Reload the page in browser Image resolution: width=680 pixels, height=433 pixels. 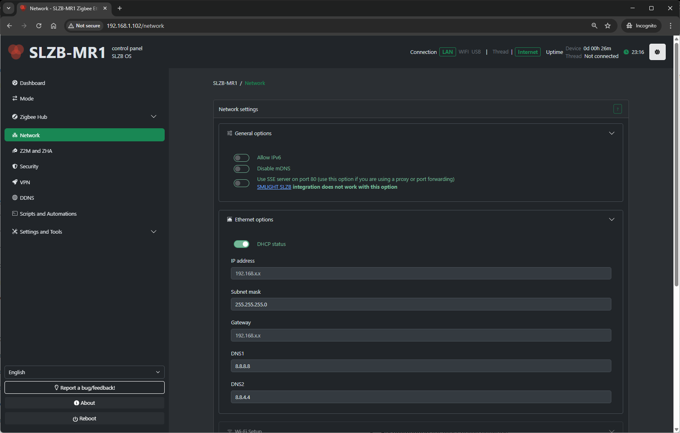[39, 26]
